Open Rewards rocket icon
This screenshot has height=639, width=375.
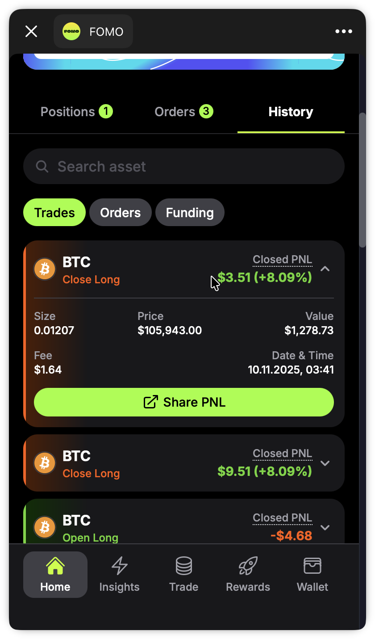click(x=248, y=566)
